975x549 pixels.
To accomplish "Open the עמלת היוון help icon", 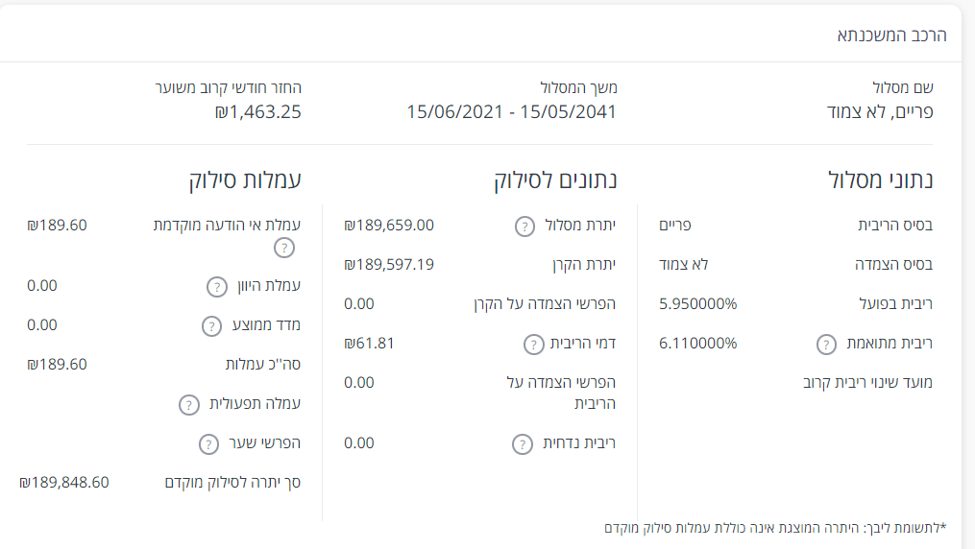I will click(x=218, y=286).
